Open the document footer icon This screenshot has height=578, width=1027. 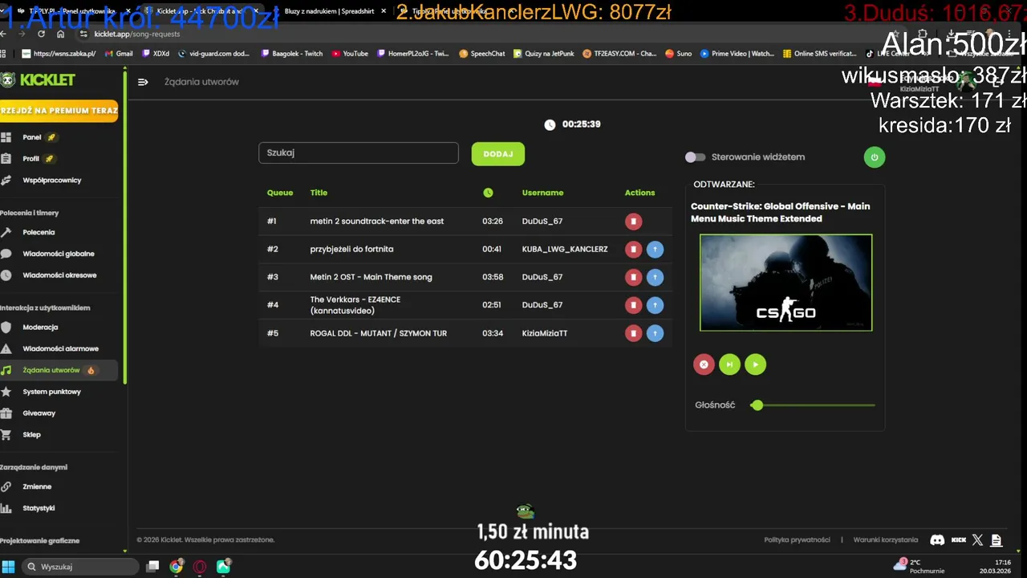tap(997, 540)
